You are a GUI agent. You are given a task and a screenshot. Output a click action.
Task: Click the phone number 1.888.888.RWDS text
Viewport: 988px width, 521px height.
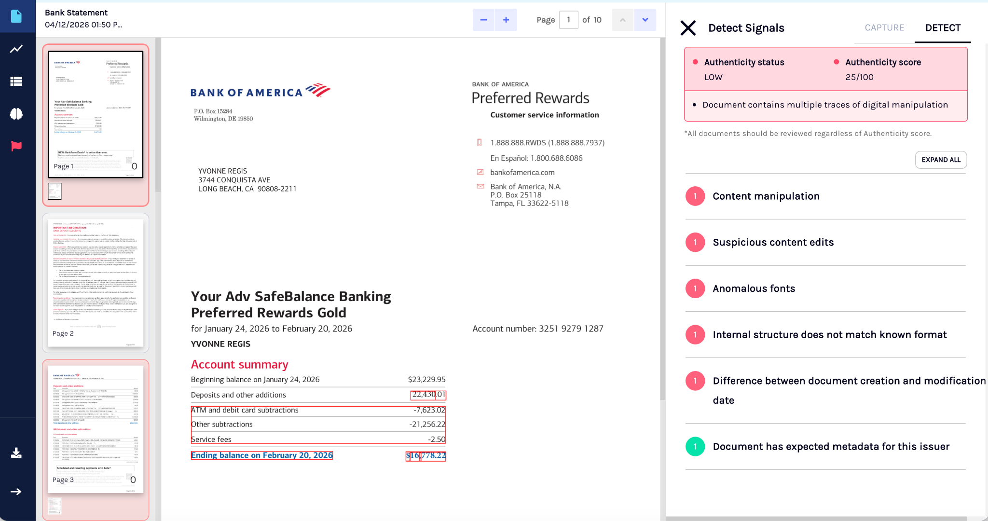(548, 143)
